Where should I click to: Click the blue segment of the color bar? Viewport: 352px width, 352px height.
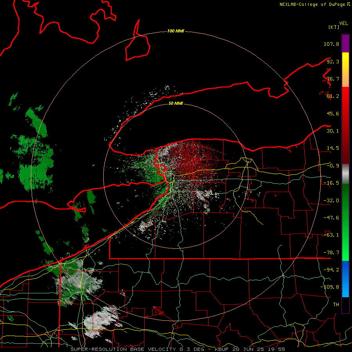click(x=345, y=279)
